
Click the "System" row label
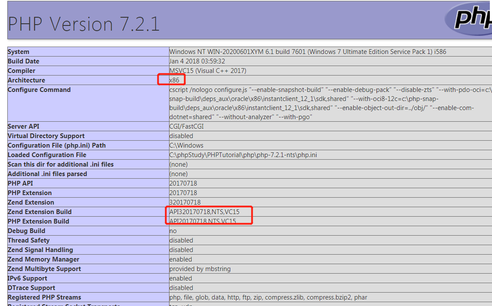point(19,52)
